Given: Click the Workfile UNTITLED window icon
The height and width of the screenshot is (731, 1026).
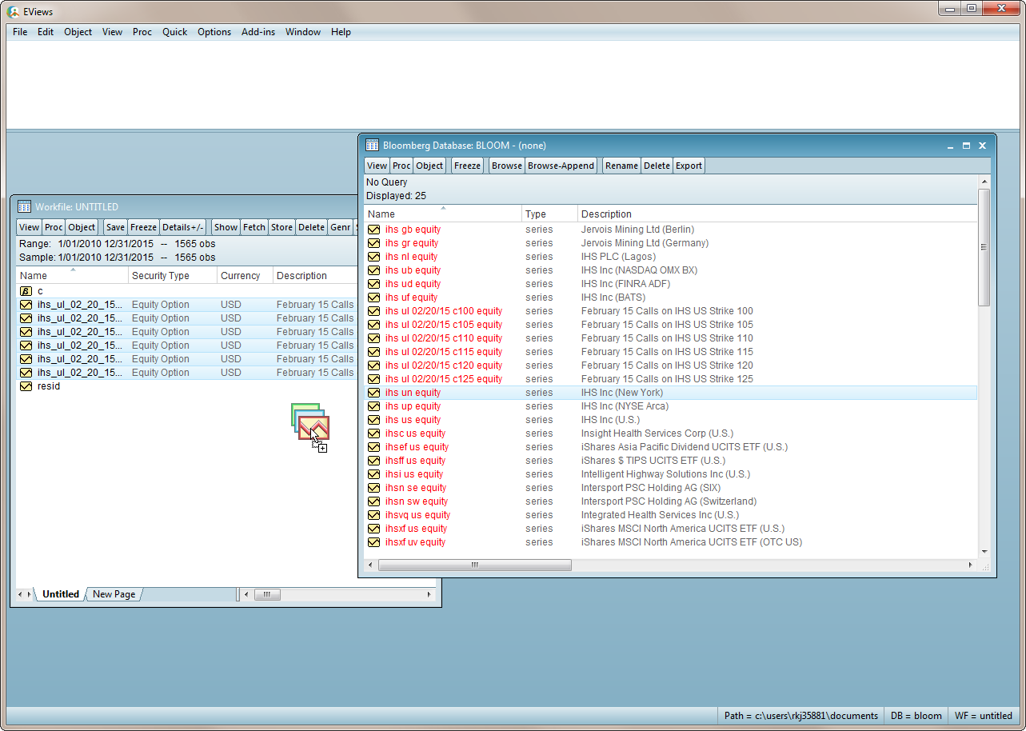Looking at the screenshot, I should [x=24, y=207].
